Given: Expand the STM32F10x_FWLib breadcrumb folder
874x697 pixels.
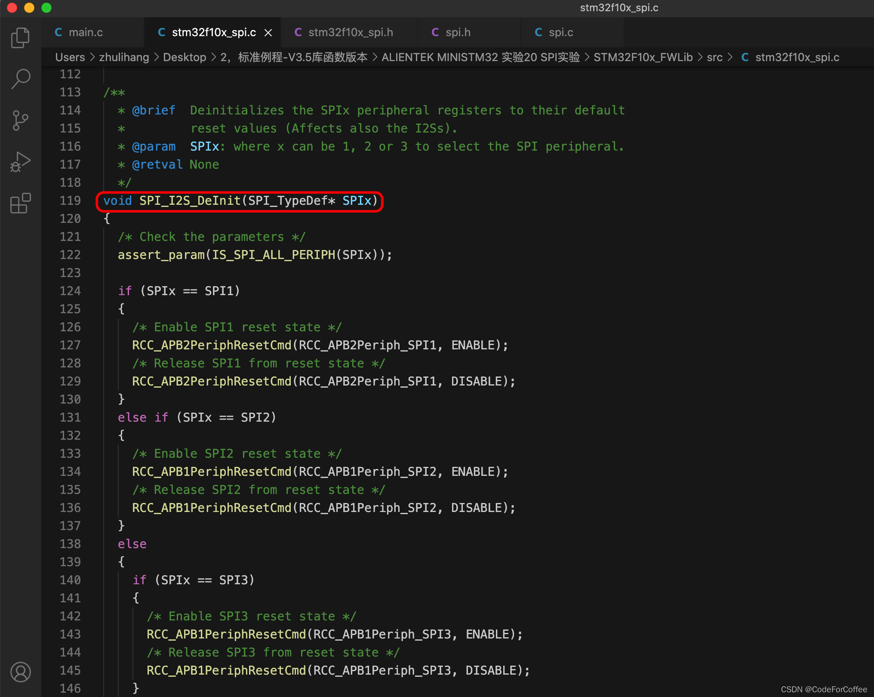Looking at the screenshot, I should pyautogui.click(x=643, y=57).
